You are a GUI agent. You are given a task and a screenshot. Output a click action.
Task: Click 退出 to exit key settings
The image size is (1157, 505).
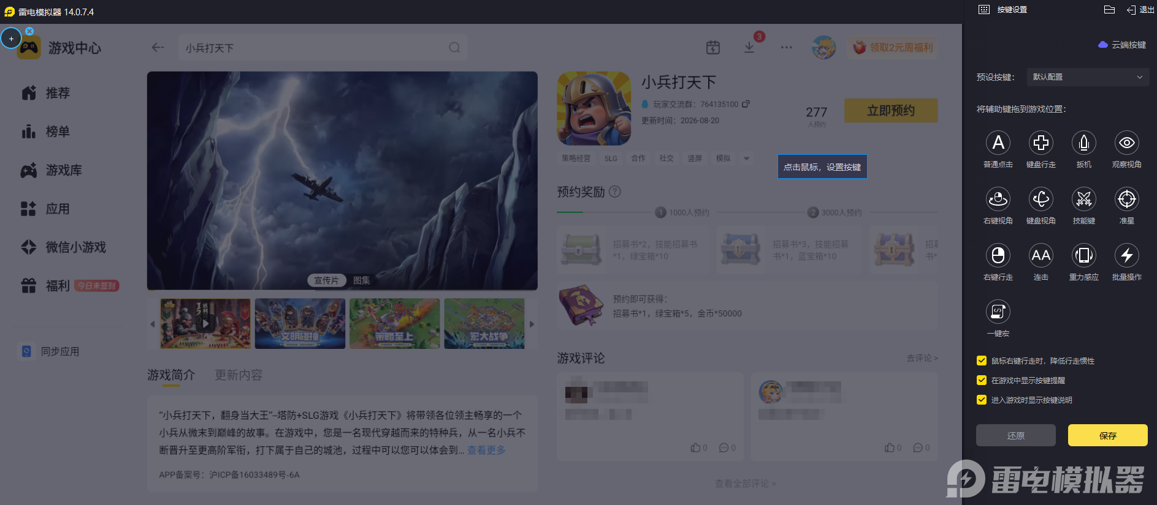1140,10
